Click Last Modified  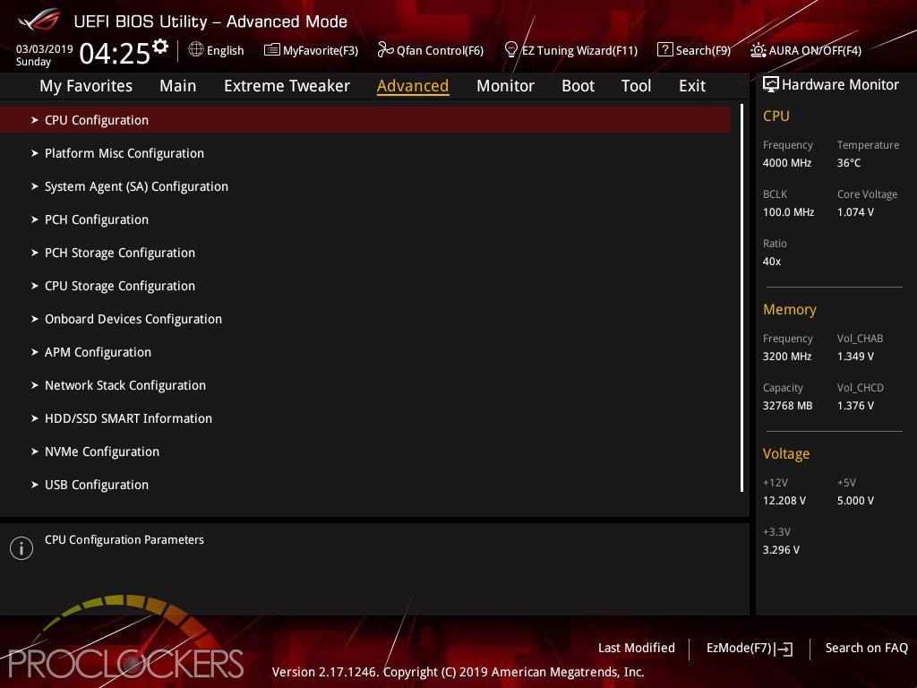pyautogui.click(x=637, y=649)
